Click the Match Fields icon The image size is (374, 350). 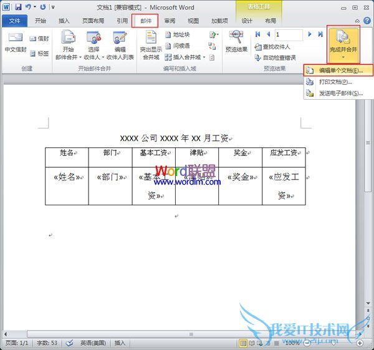point(212,46)
